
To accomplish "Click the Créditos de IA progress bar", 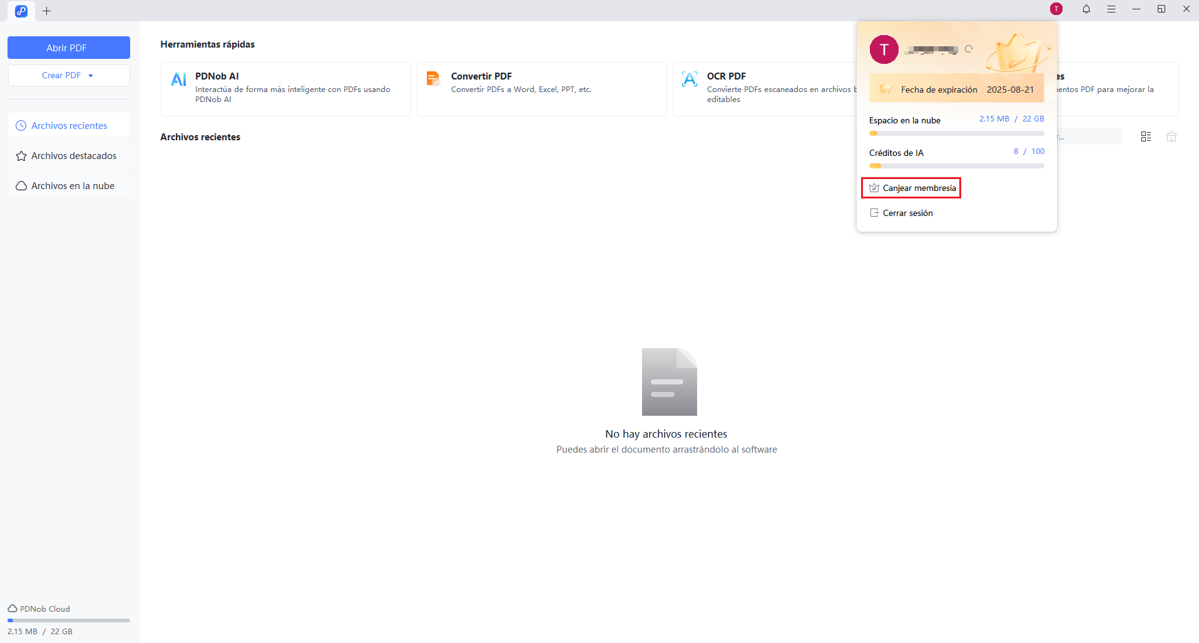I will coord(956,166).
